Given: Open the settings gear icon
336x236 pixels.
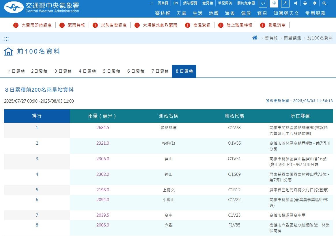Looking at the screenshot, I should 314,3.
